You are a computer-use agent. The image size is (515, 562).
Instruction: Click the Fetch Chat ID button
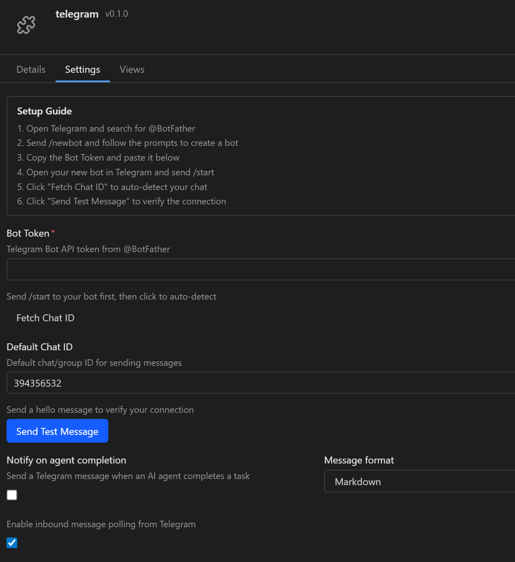[45, 318]
